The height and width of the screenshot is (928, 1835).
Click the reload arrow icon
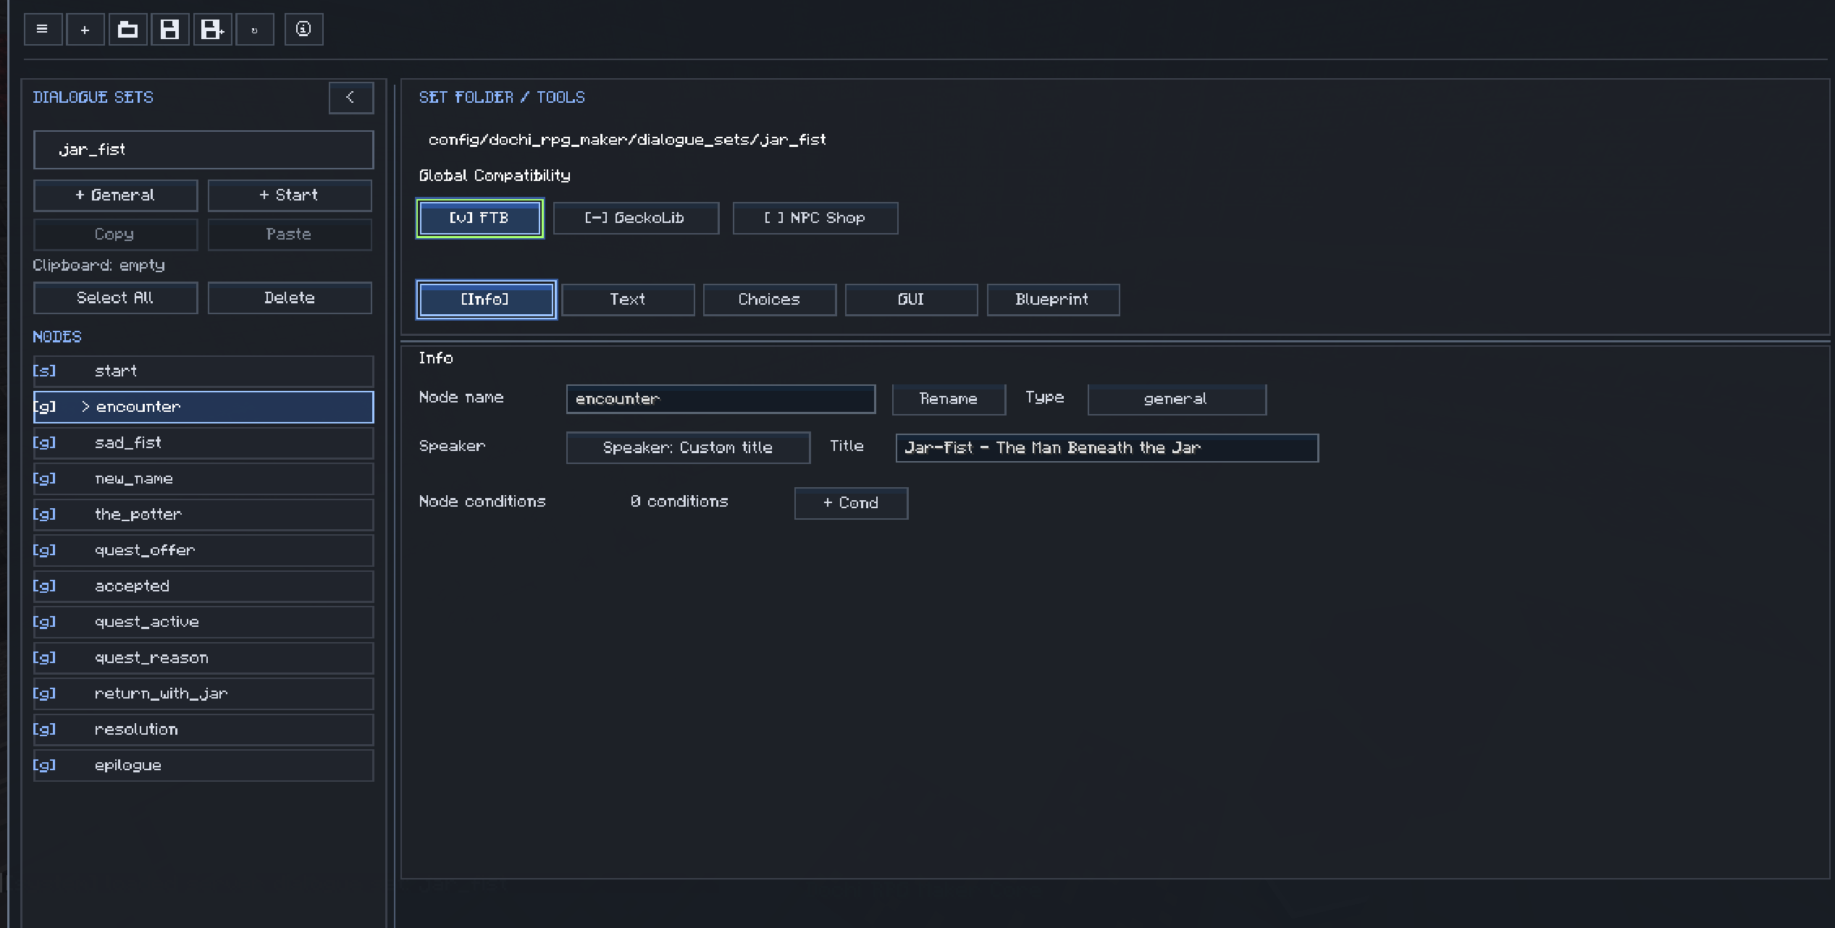coord(255,30)
